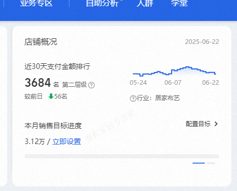Switch to the 自助分析 tab
This screenshot has height=191, width=237.
[102, 3]
